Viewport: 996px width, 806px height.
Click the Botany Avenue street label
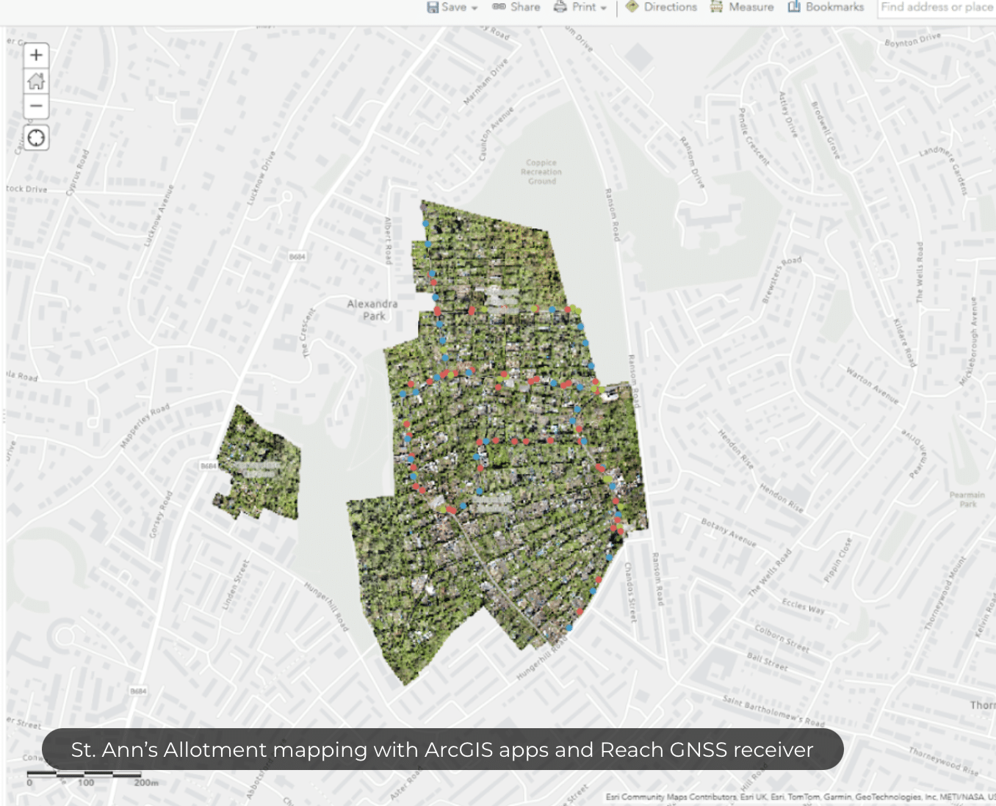coord(728,532)
